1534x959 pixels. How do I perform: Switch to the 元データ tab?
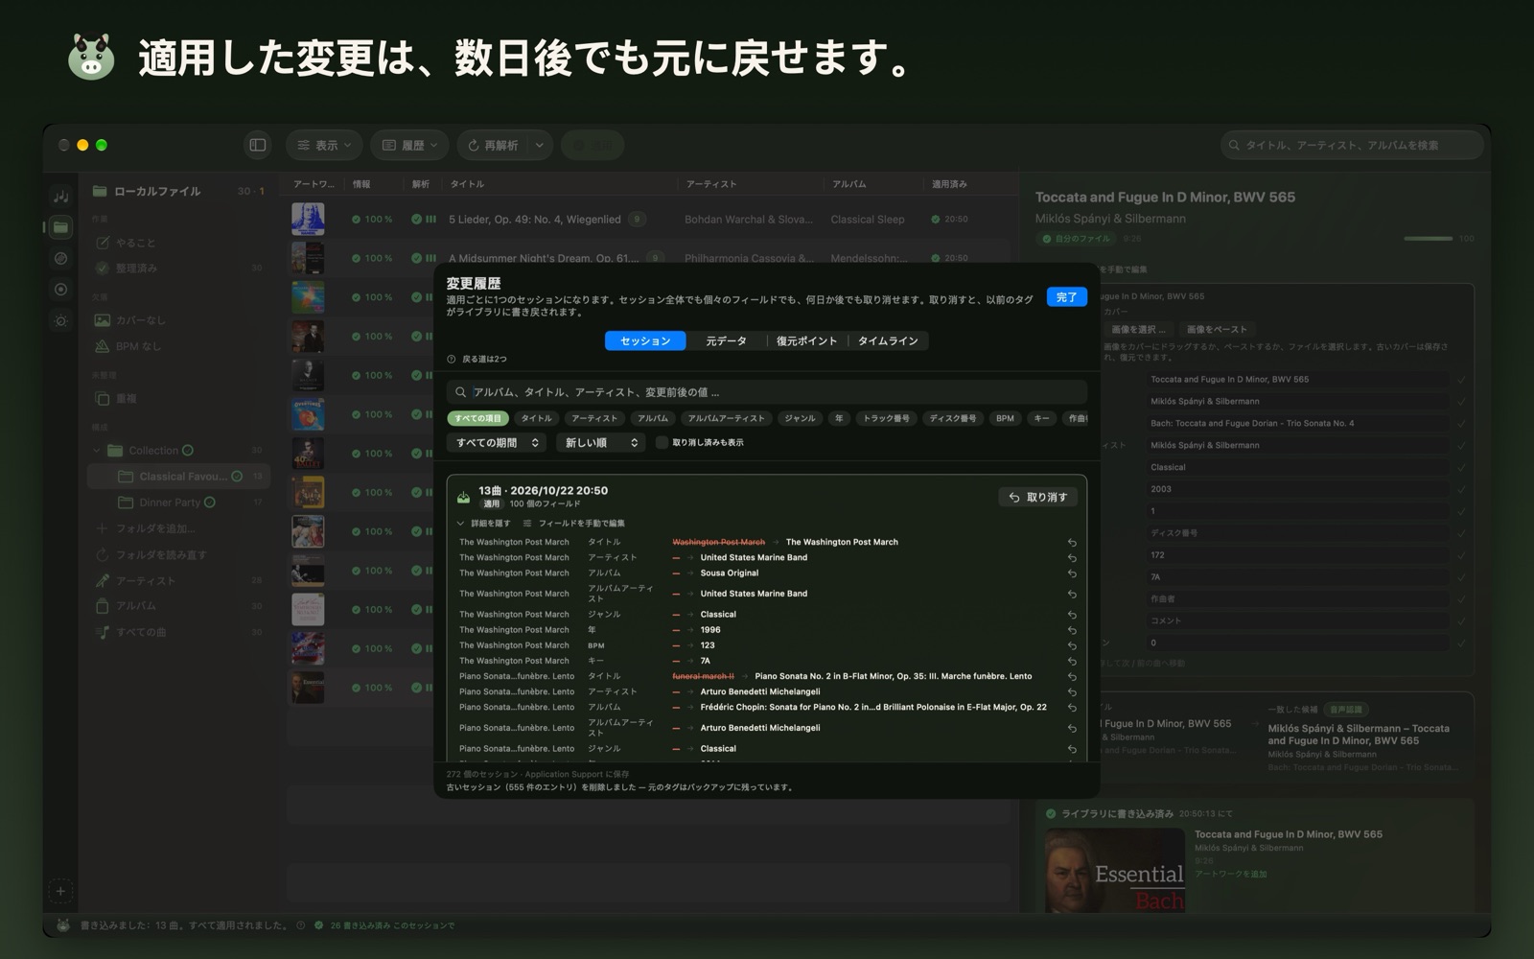(x=726, y=340)
